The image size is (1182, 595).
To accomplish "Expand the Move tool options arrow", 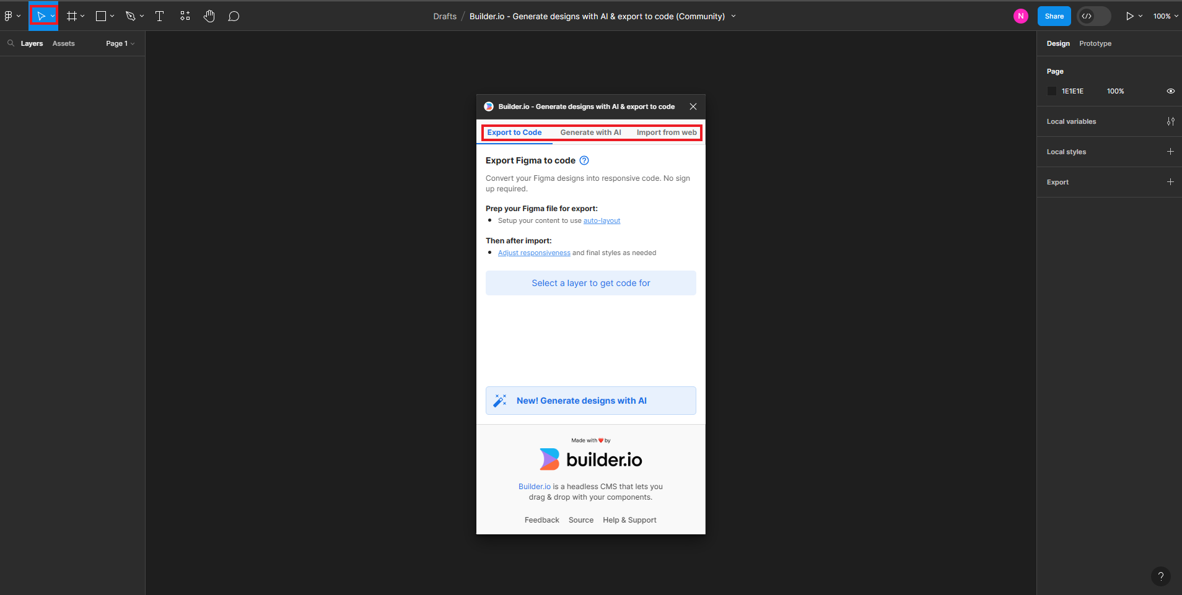I will 53,16.
